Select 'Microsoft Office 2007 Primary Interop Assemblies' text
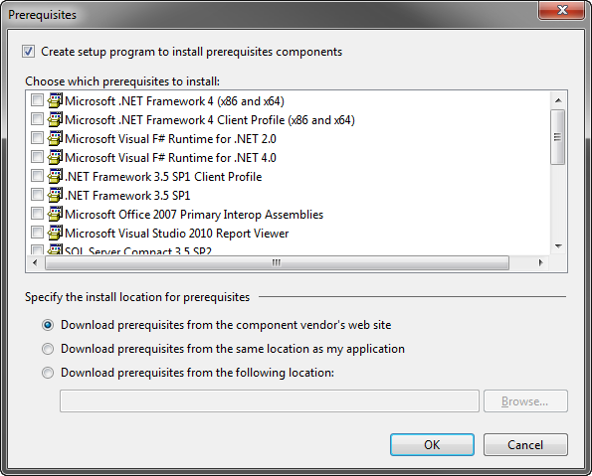592x476 pixels. (194, 215)
